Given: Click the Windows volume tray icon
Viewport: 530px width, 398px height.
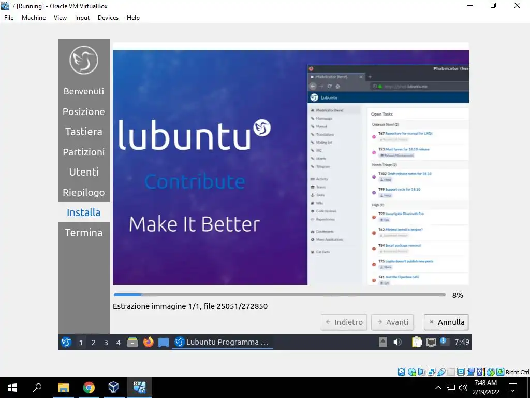Looking at the screenshot, I should 463,388.
